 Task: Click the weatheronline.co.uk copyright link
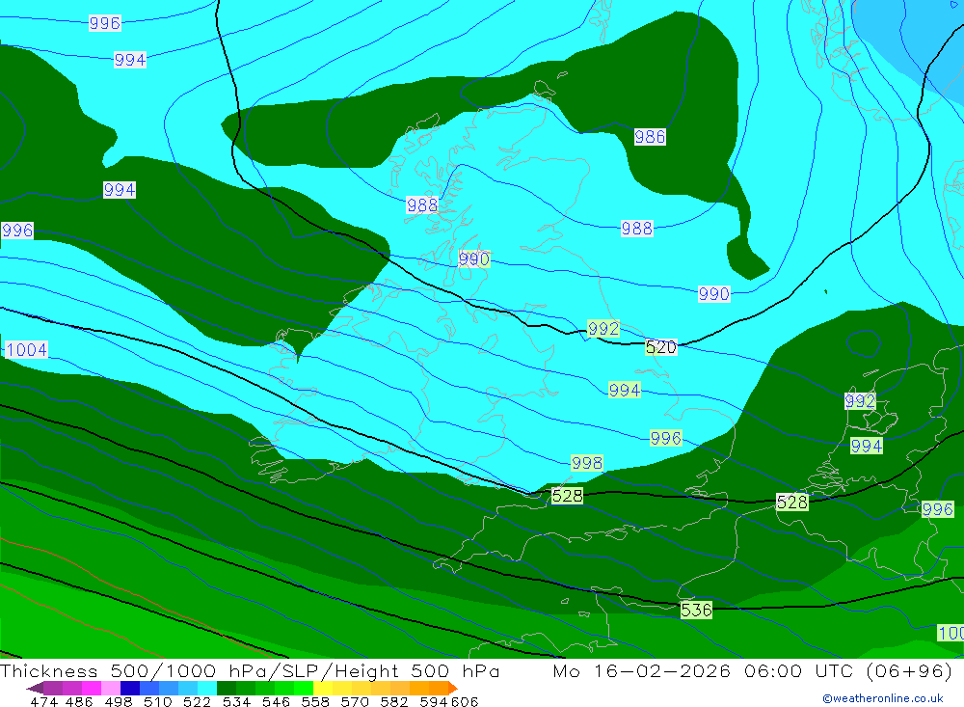tap(883, 698)
